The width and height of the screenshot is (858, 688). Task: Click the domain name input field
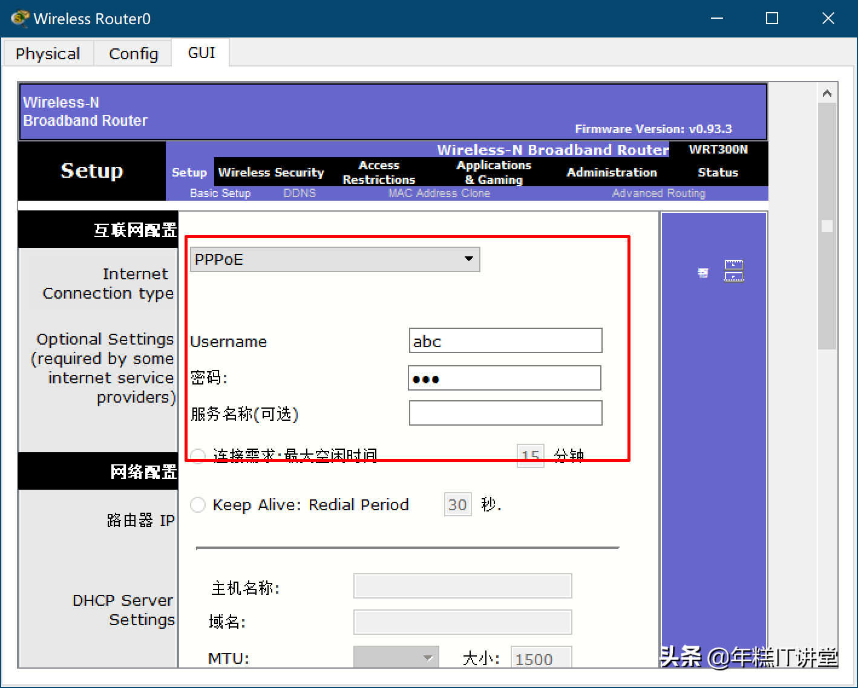coord(463,622)
